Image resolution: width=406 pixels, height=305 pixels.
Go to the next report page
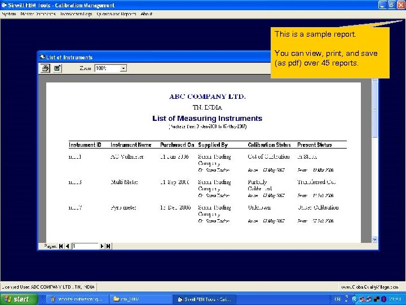coord(102,246)
